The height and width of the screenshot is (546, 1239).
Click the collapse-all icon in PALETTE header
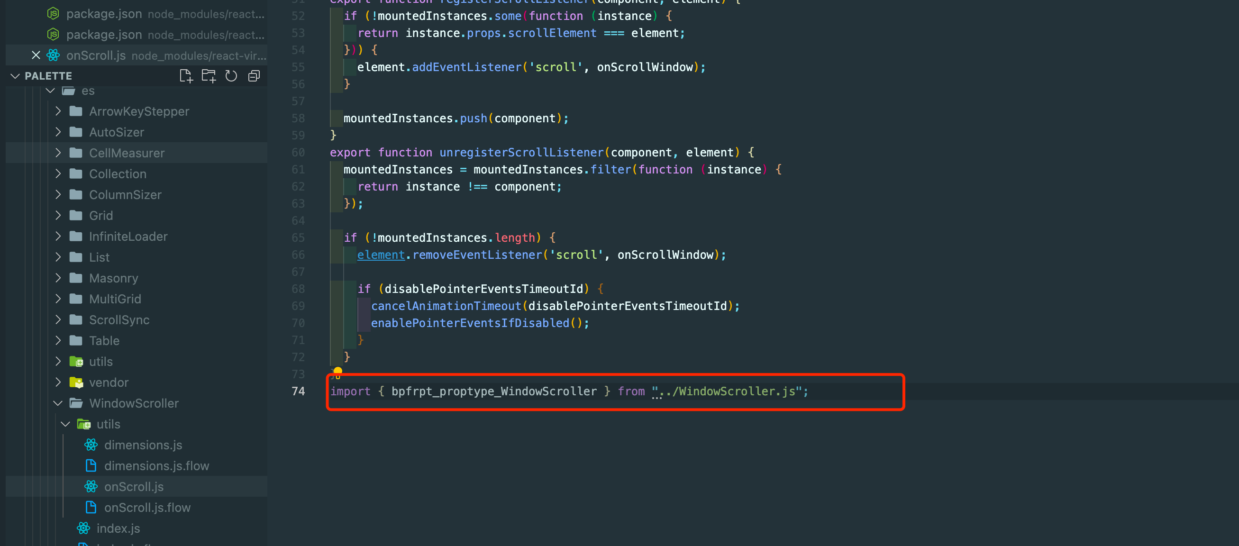(254, 75)
